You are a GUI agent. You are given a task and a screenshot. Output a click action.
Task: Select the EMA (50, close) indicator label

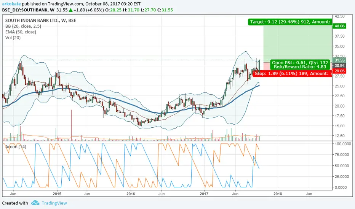tap(21, 32)
